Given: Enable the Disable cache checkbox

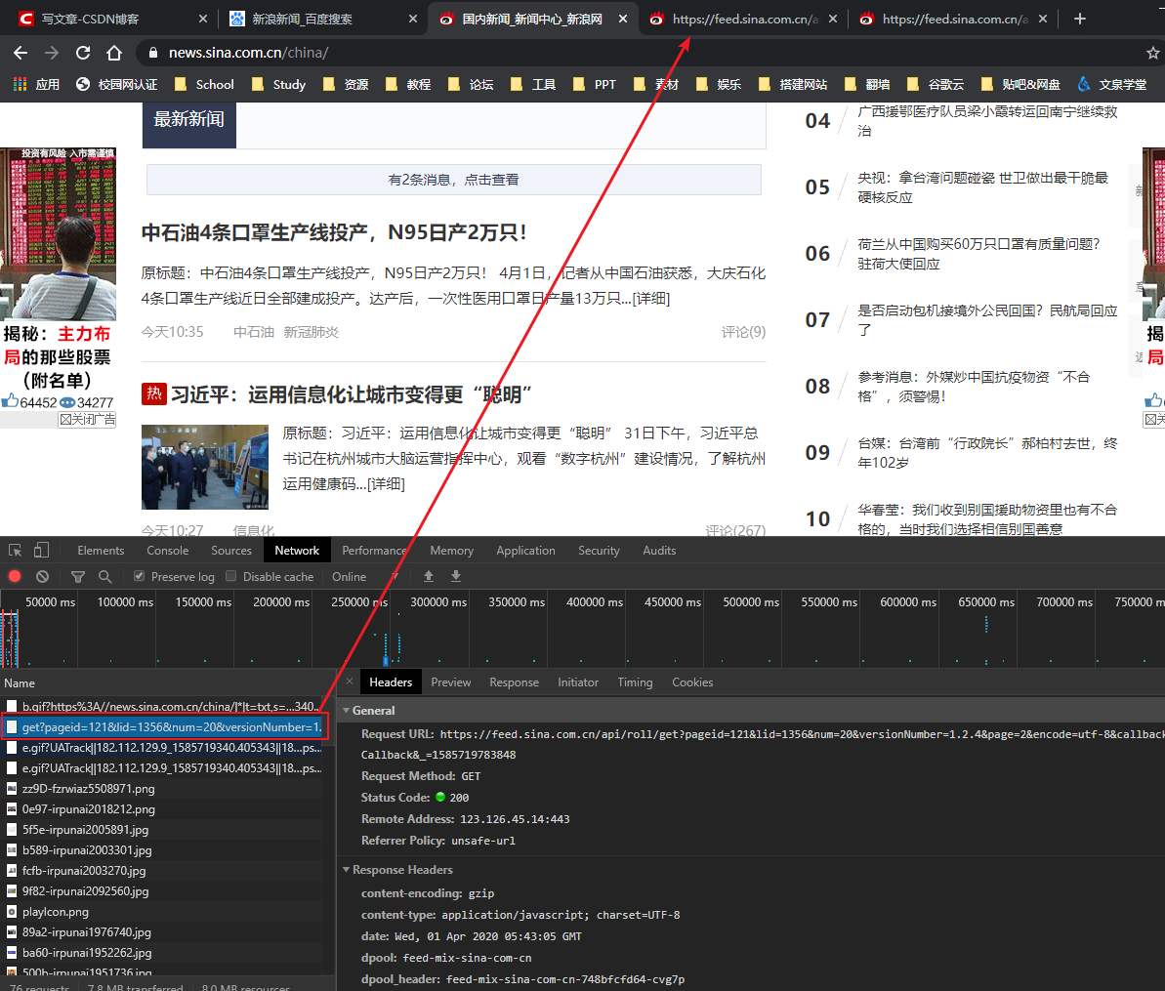Looking at the screenshot, I should [x=231, y=576].
